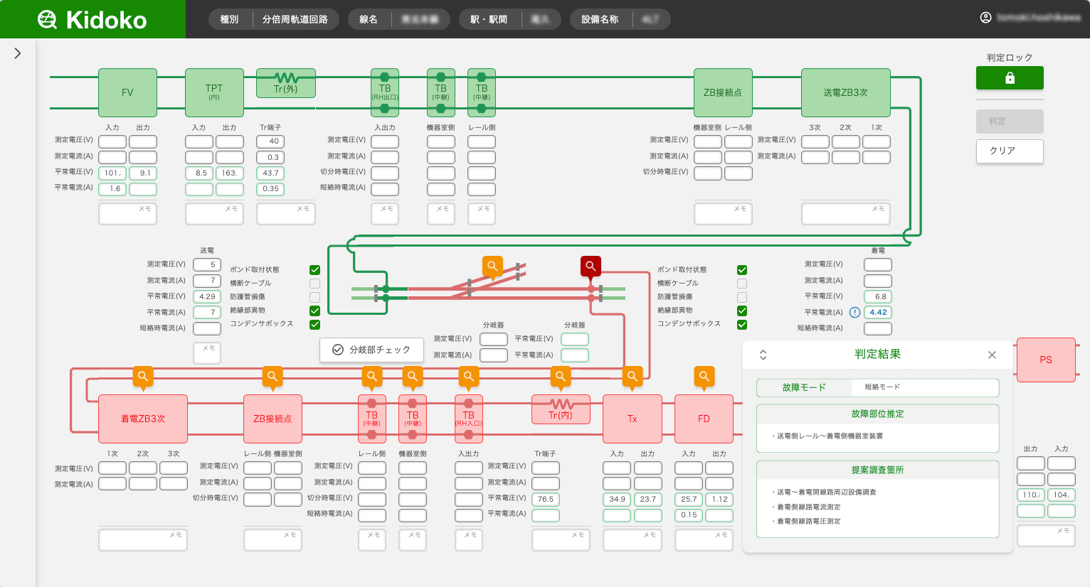Expand the left sidebar with the chevron arrow
1090x587 pixels.
[x=18, y=53]
